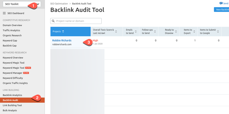Screen dimensions: 229x114
Task: Open Link Building Tool page
Action: pyautogui.click(x=12, y=105)
